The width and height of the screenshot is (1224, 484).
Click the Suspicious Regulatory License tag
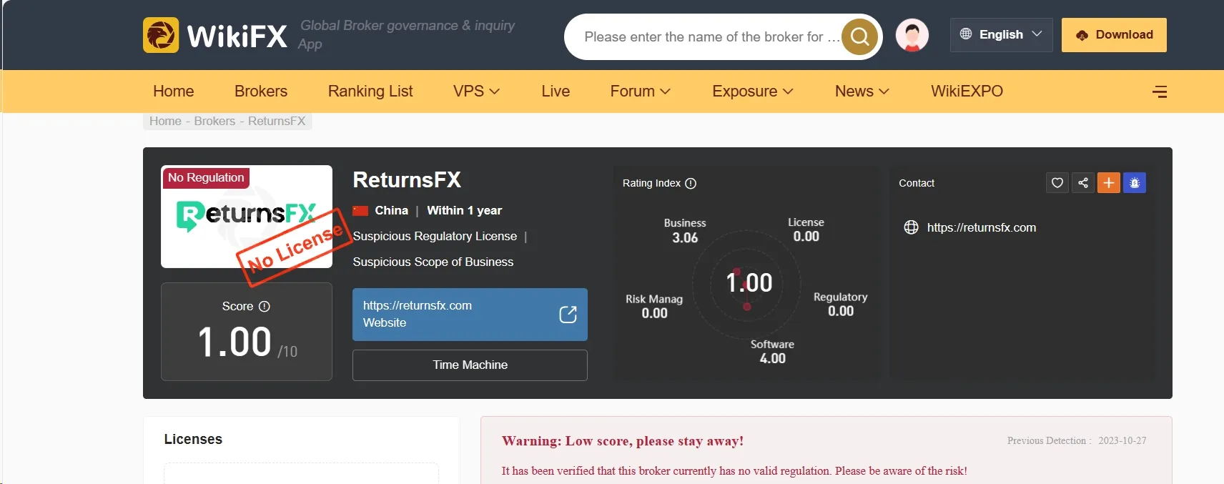tap(435, 236)
